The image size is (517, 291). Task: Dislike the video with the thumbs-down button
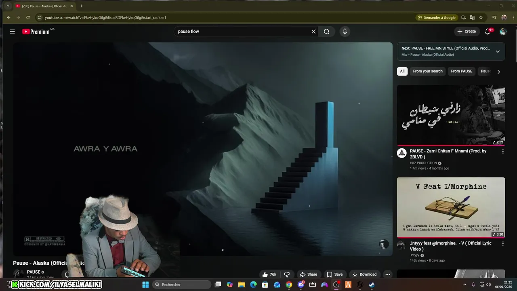pyautogui.click(x=287, y=274)
